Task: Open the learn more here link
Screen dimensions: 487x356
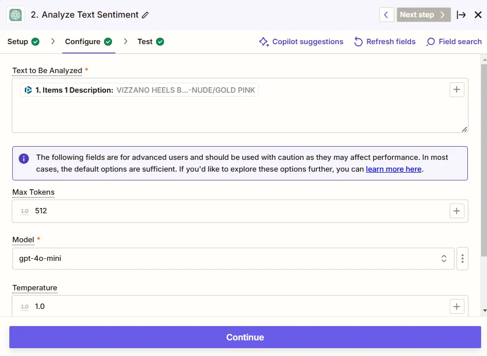Action: point(395,169)
